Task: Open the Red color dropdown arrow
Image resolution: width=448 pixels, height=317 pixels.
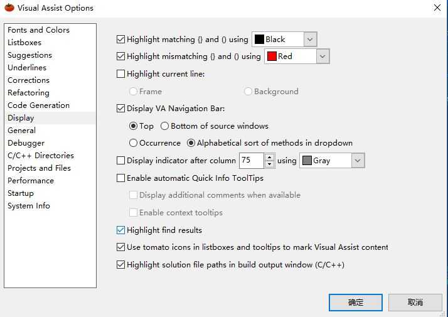Action: [323, 56]
